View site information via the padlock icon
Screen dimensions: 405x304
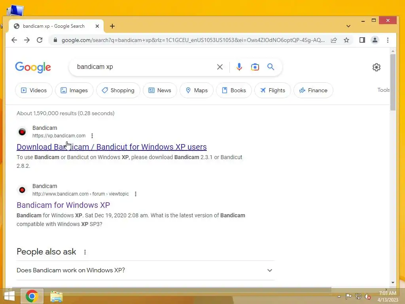(55, 40)
